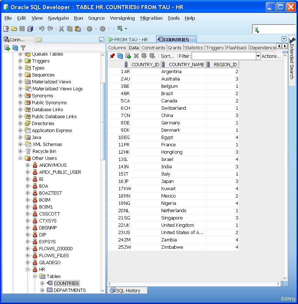
Task: Switch to the Flashback tab
Action: coord(237,48)
